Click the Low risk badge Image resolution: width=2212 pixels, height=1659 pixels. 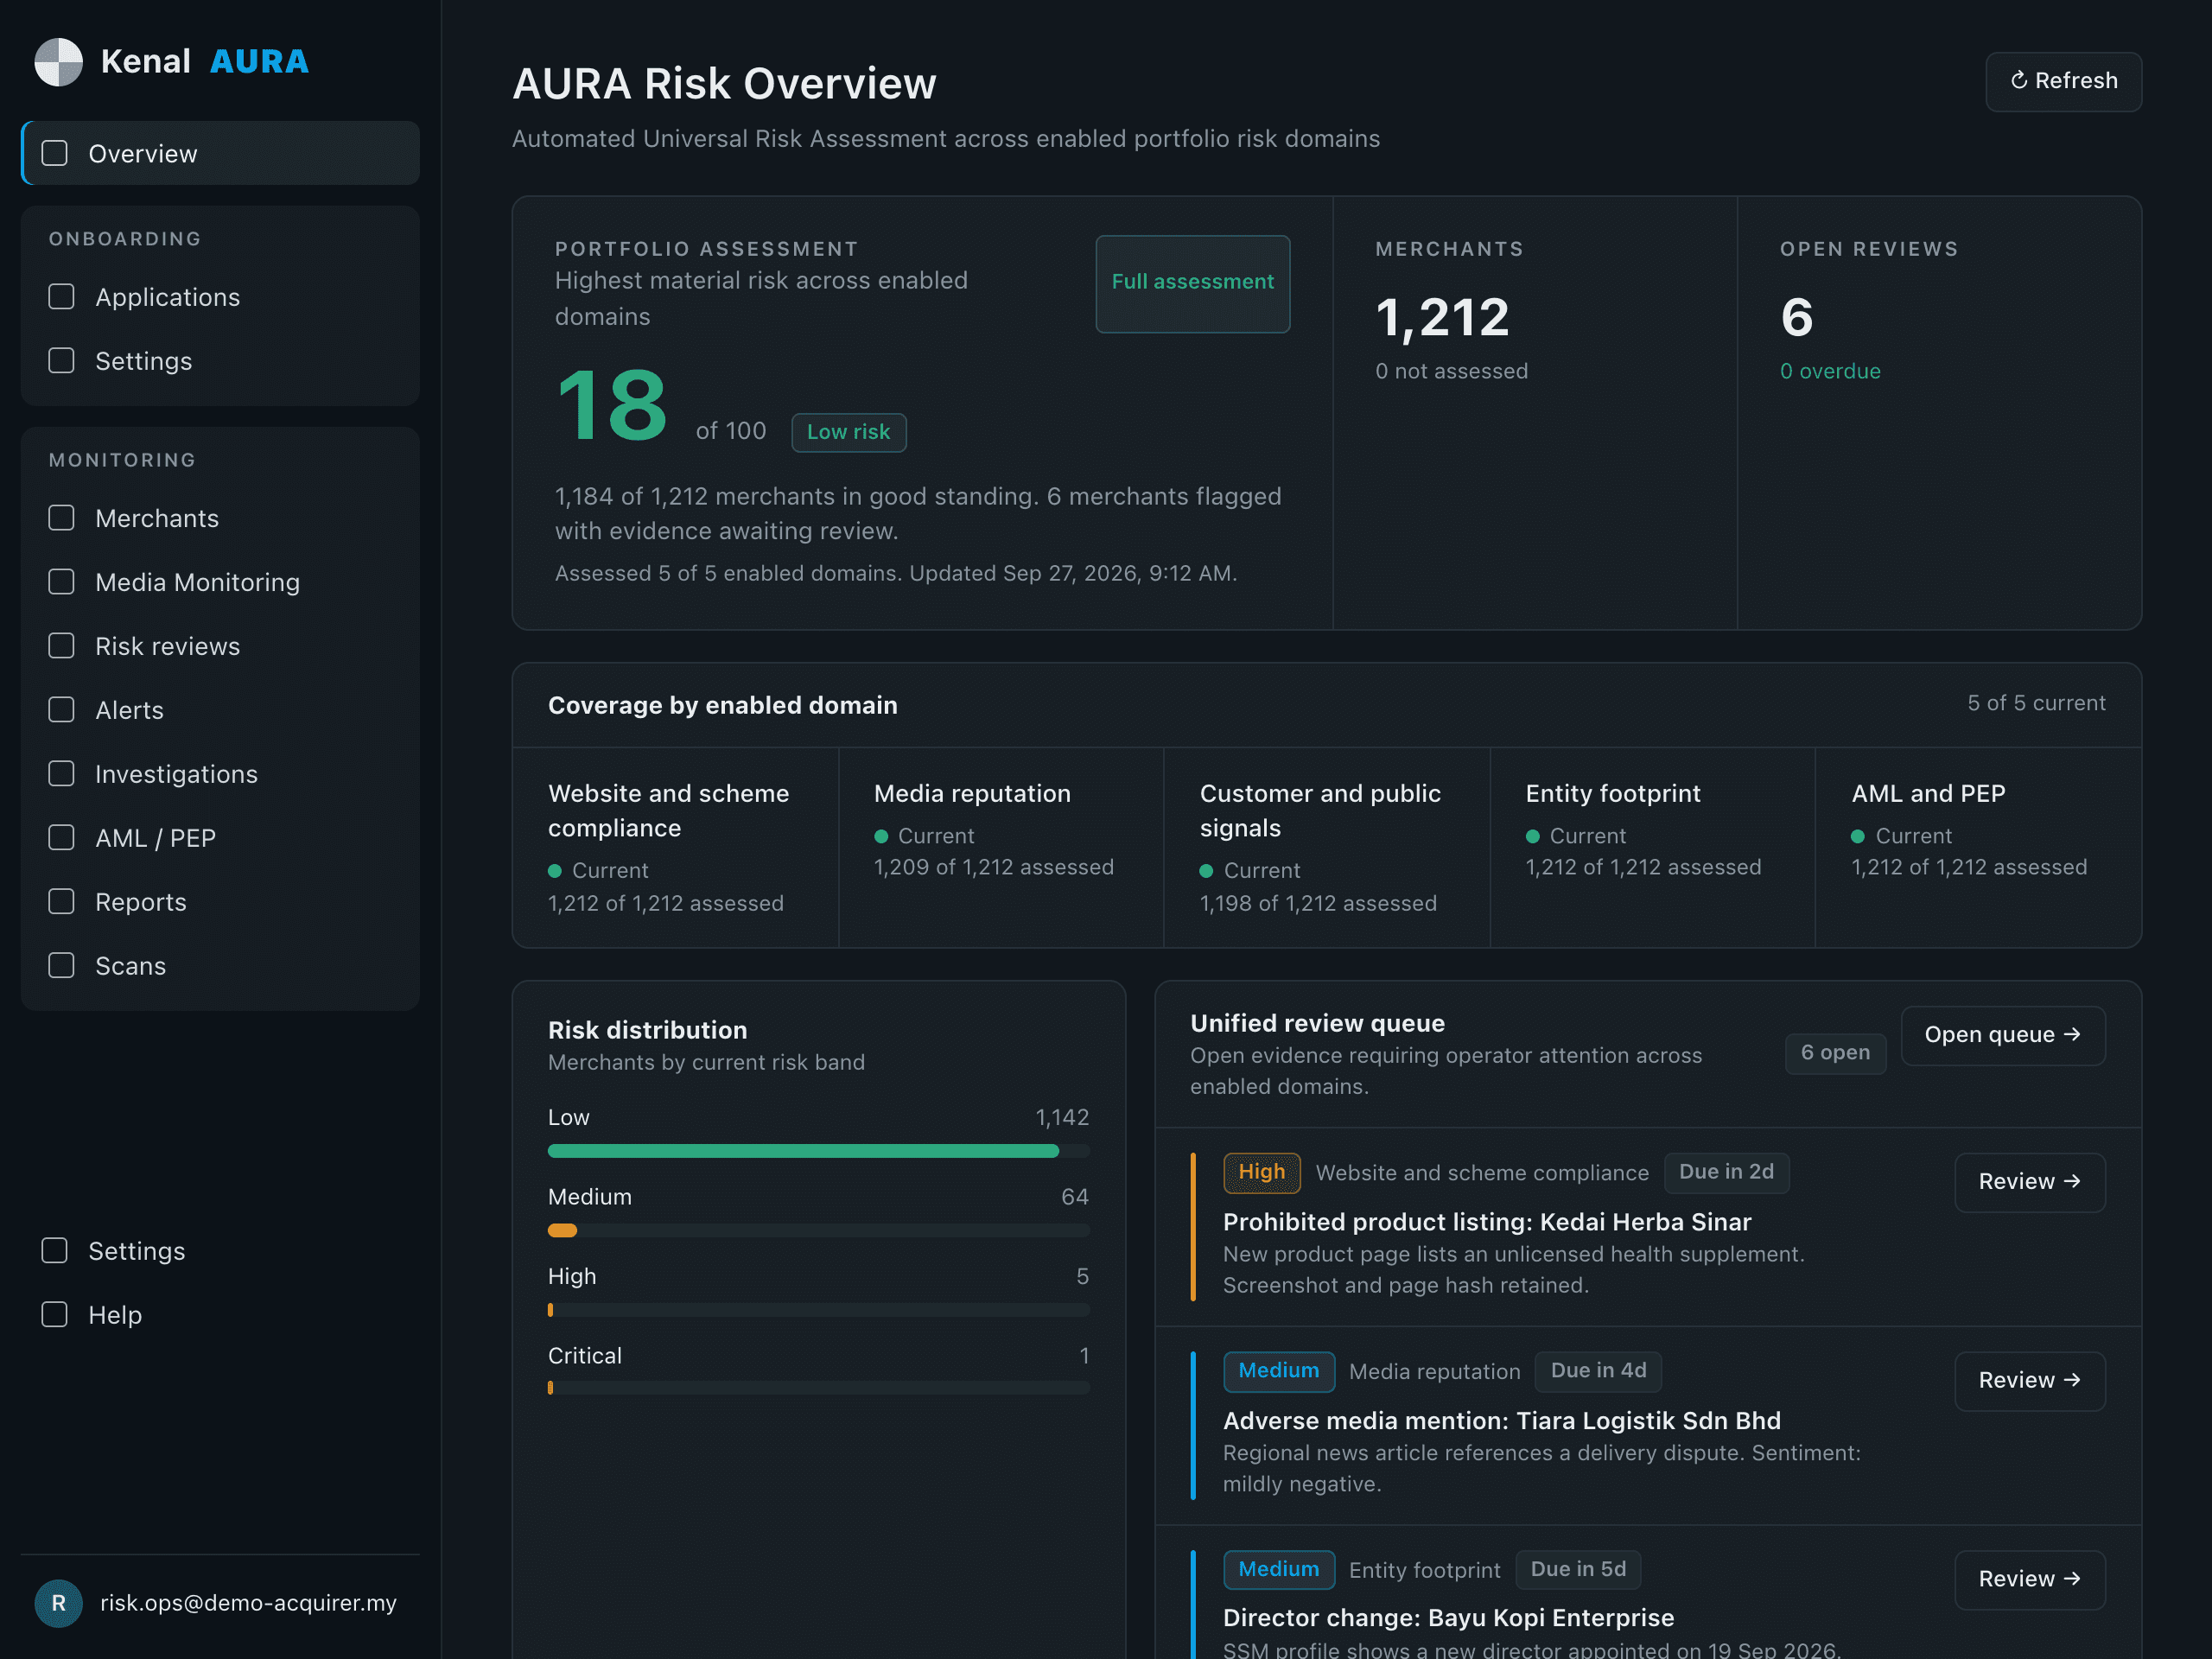tap(849, 432)
